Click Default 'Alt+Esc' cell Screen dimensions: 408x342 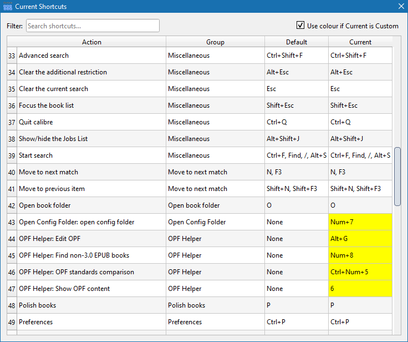(x=297, y=72)
